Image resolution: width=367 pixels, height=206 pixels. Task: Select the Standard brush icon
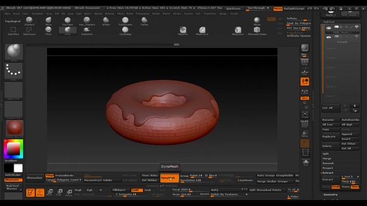[29, 21]
